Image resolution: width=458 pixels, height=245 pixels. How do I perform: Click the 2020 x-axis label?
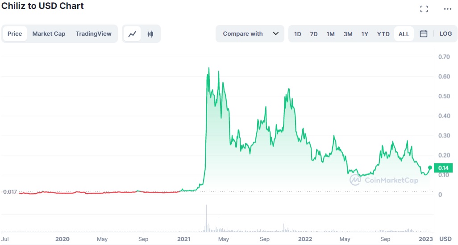(62, 239)
